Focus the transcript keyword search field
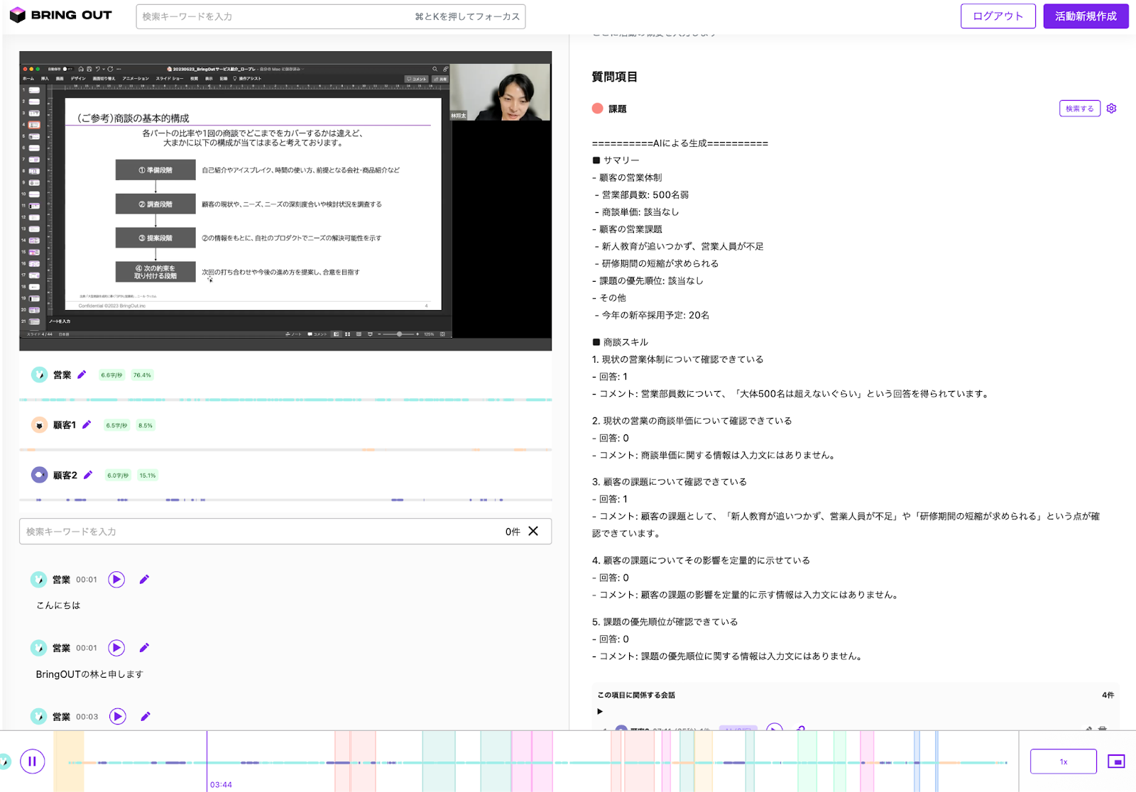Screen dimensions: 1136x792 tap(285, 532)
